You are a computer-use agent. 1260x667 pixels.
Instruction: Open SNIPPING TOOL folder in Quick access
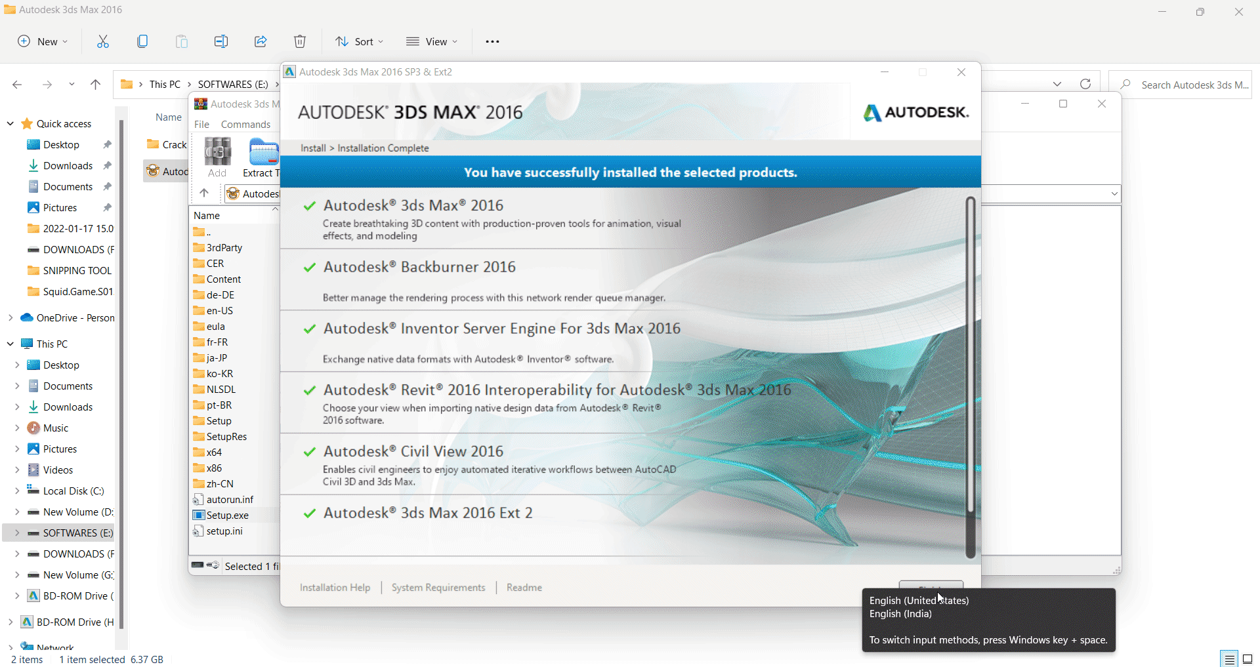[70, 270]
